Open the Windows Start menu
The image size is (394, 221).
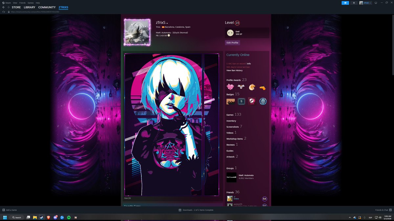click(5, 217)
